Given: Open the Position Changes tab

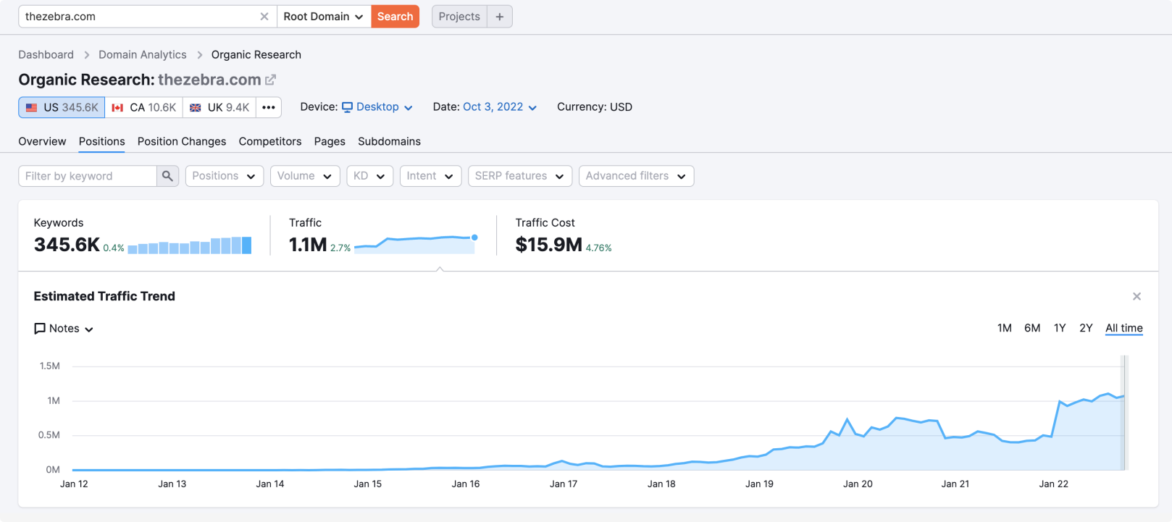Looking at the screenshot, I should point(182,141).
